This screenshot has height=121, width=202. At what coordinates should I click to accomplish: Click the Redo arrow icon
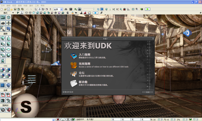pos(31,9)
